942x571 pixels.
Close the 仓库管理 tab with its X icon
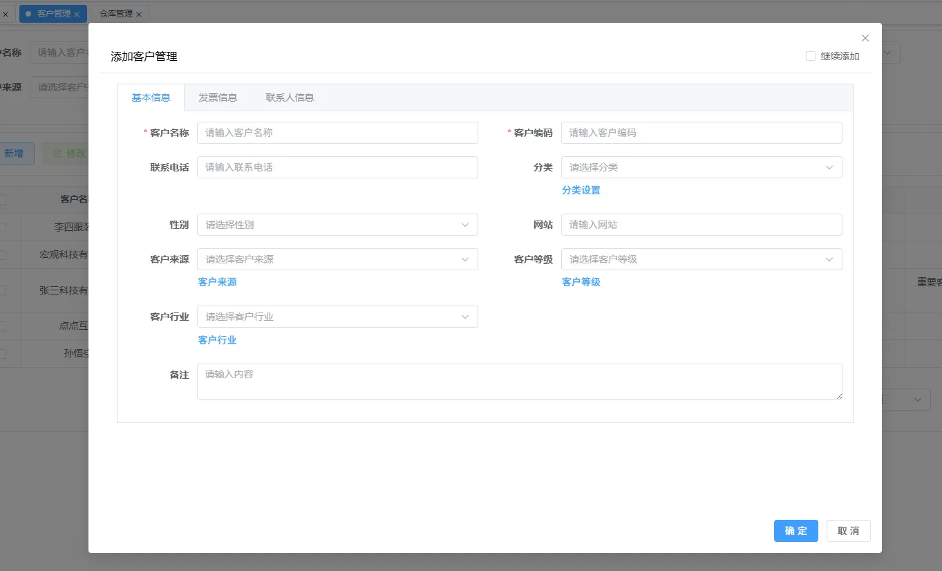pos(139,15)
